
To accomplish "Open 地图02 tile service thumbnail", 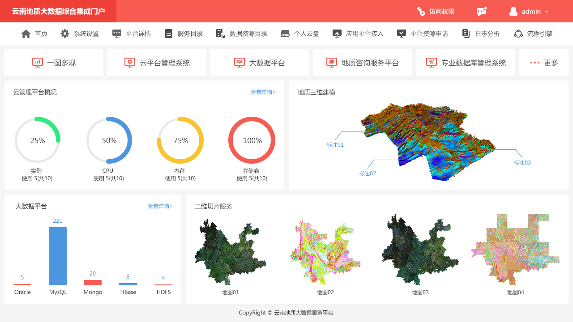I will click(x=325, y=252).
